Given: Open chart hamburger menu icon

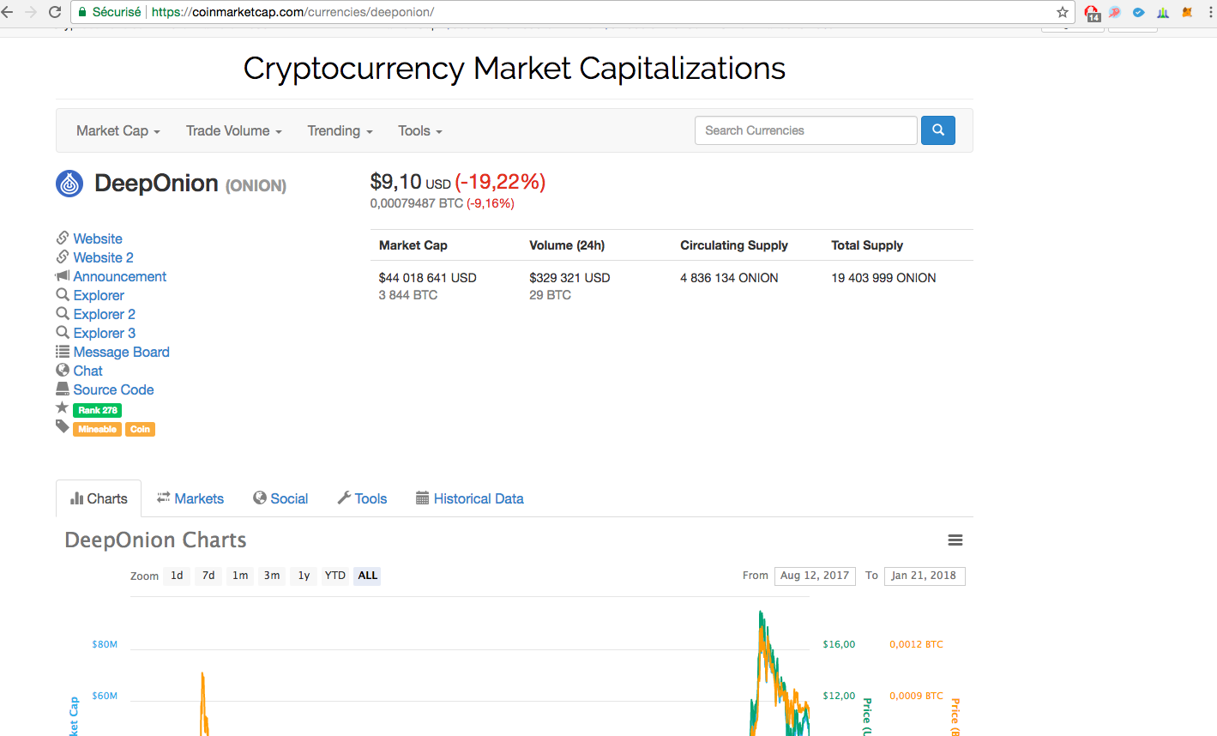Looking at the screenshot, I should click(x=955, y=540).
